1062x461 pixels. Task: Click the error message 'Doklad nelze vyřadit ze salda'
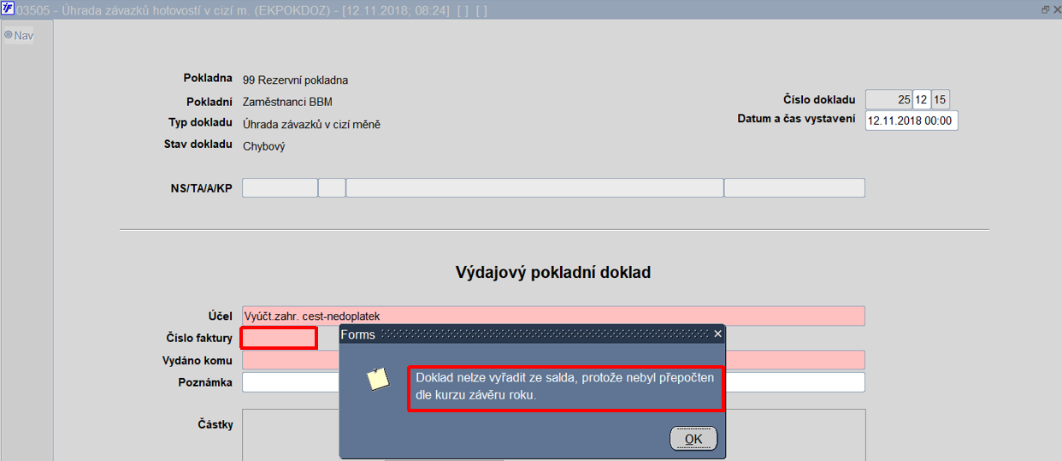(564, 386)
